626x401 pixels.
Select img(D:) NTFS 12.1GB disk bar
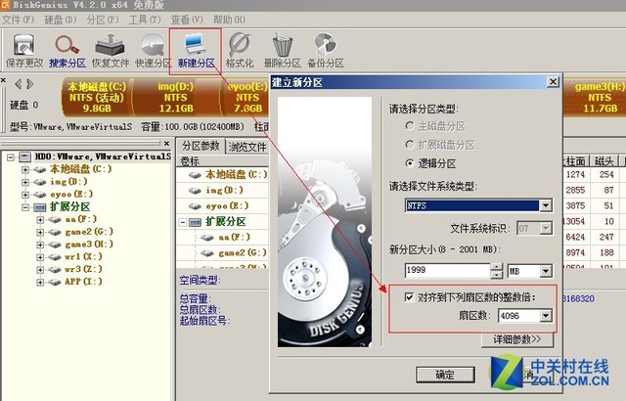pos(176,97)
